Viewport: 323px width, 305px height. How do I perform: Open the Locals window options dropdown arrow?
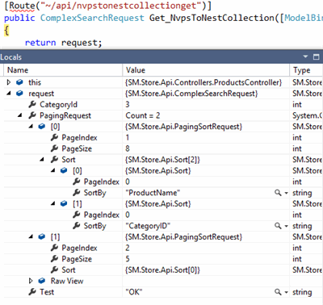305,56
